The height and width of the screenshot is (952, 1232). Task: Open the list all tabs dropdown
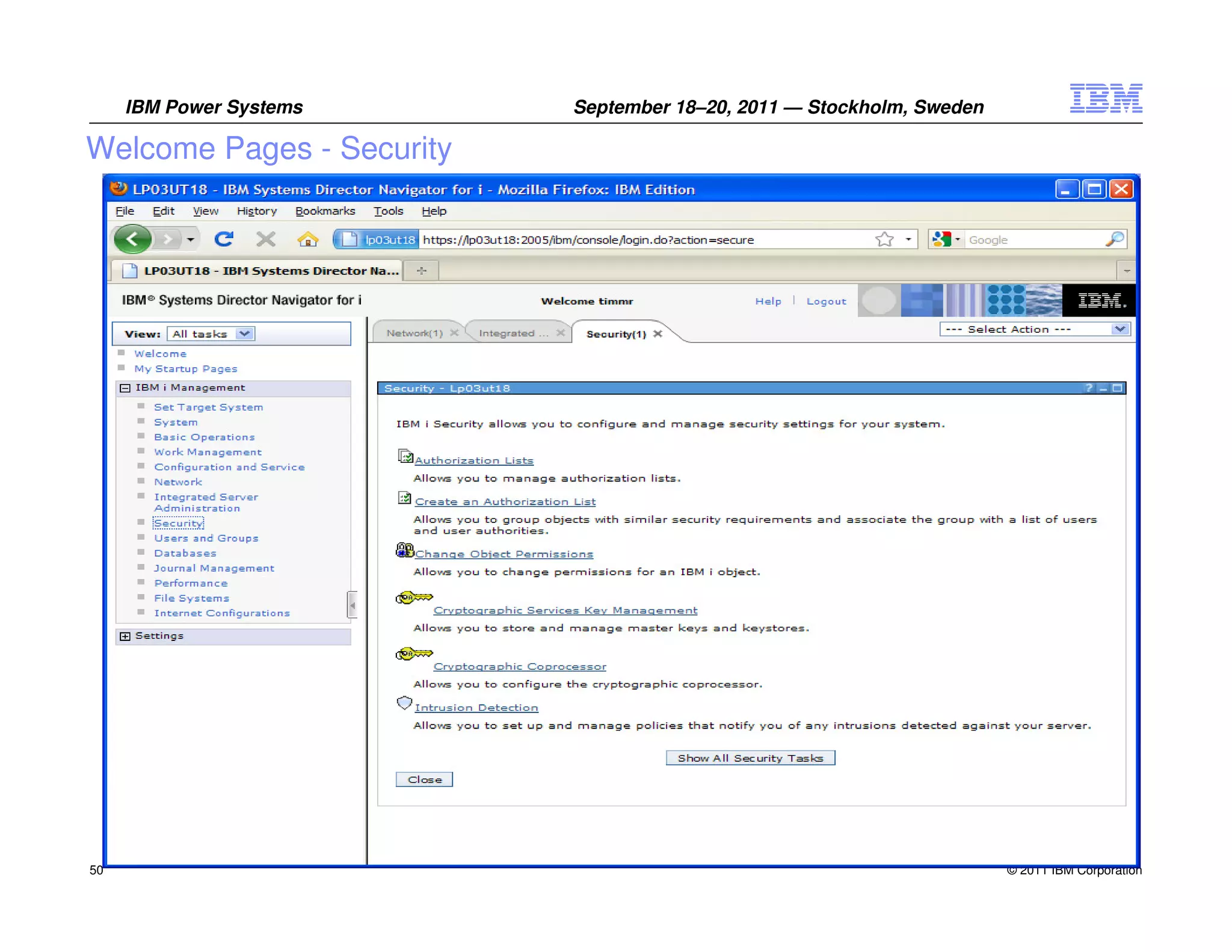pyautogui.click(x=1126, y=271)
